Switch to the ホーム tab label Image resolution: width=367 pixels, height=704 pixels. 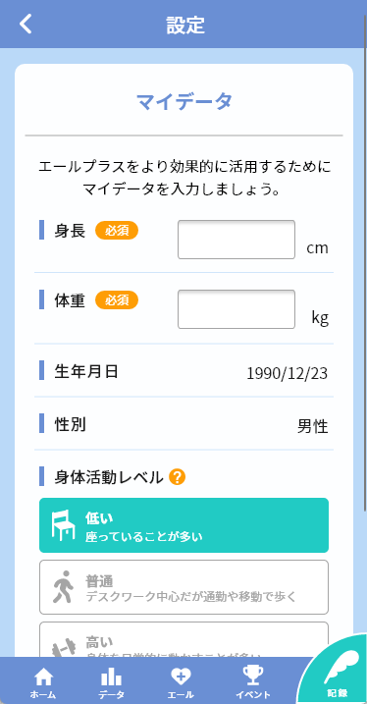[43, 694]
